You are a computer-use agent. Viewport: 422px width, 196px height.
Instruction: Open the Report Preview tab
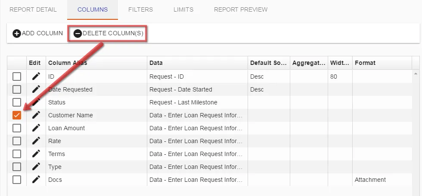(241, 9)
